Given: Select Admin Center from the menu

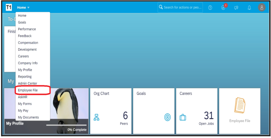Looking at the screenshot, I should [x=27, y=84].
